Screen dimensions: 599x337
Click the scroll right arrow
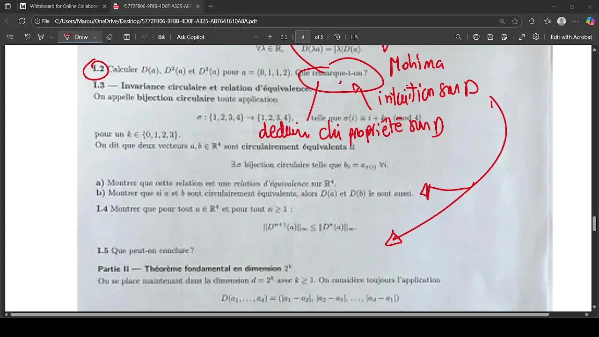coord(587,315)
